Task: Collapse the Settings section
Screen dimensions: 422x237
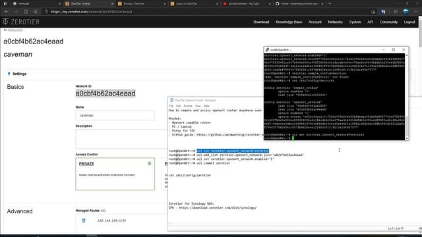Action: tap(17, 74)
